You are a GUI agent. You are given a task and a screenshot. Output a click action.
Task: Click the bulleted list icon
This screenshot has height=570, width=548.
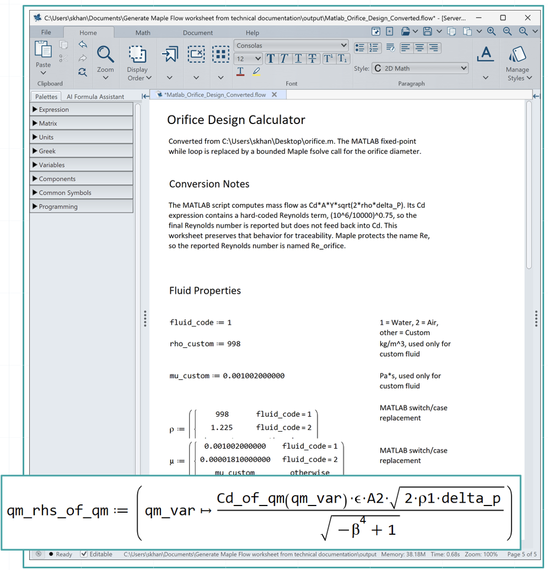click(359, 47)
